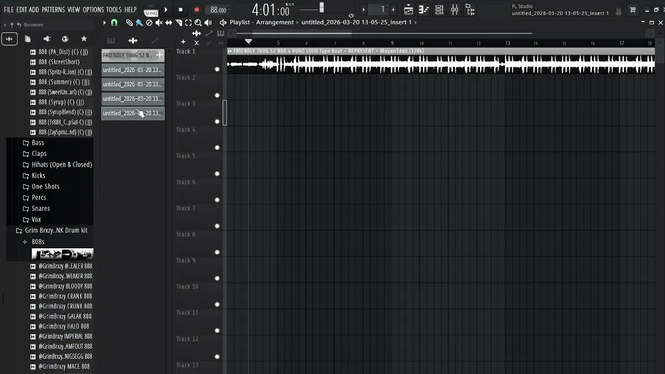665x374 pixels.
Task: Select the Zoom magnifier tool
Action: pos(198,22)
